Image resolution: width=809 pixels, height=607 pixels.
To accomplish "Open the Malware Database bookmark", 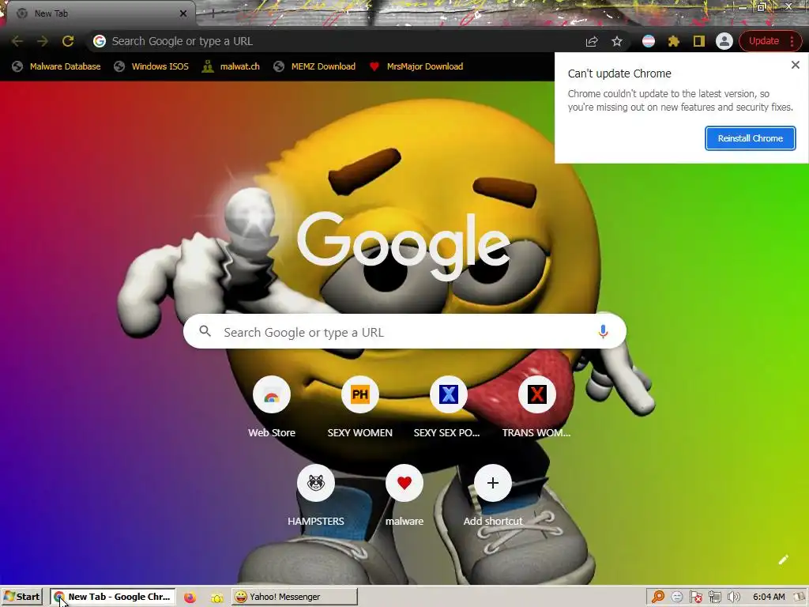I will click(56, 66).
